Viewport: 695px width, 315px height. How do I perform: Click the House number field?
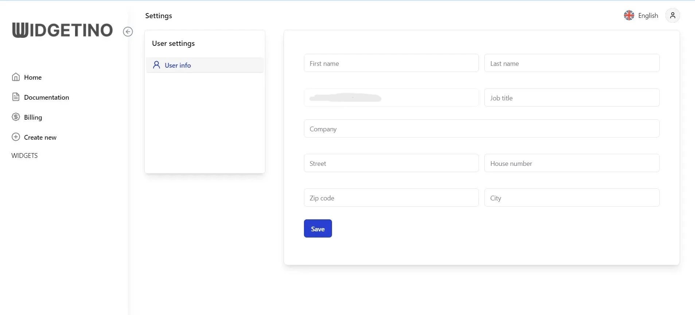tap(571, 163)
